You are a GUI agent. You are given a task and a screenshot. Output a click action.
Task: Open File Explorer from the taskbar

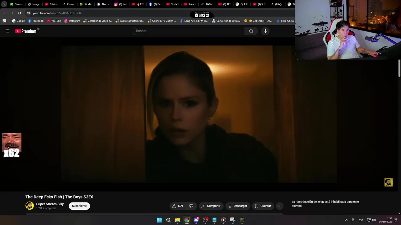click(x=178, y=220)
